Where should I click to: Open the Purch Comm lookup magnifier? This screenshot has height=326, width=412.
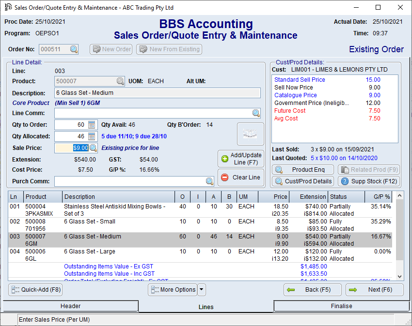[208, 181]
